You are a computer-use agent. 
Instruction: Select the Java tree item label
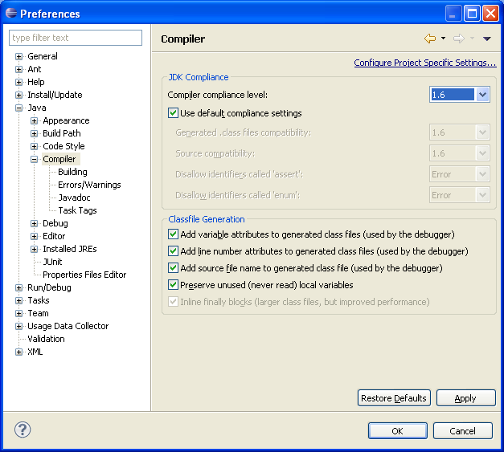click(x=37, y=108)
